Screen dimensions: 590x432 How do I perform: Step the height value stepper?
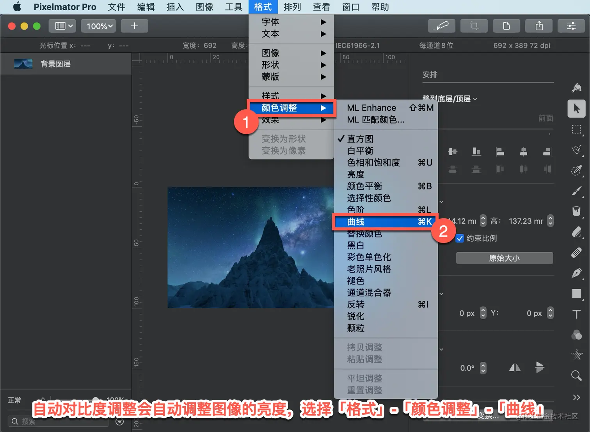pos(550,221)
